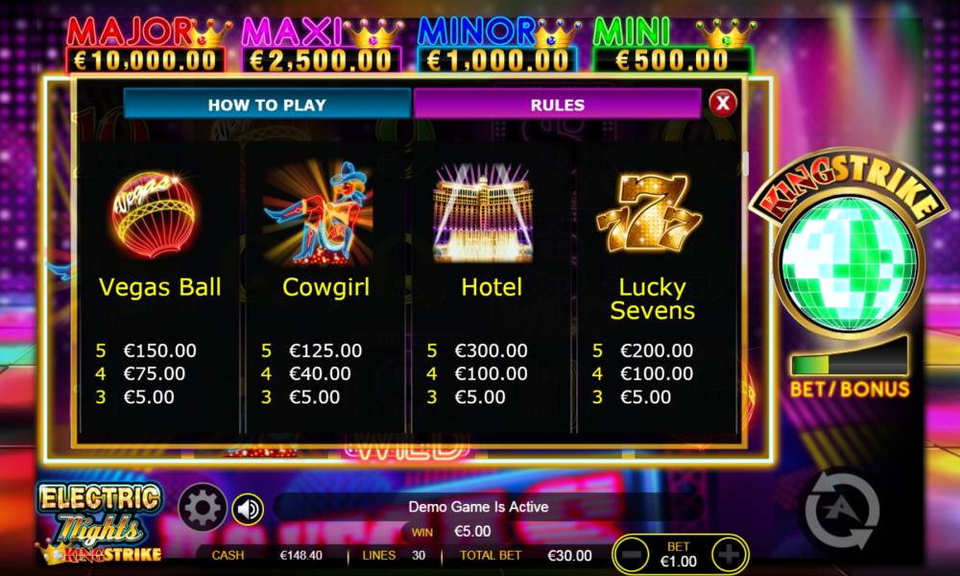Screen dimensions: 960x576
Task: Click the rules panel scrollbar
Action: 745,164
